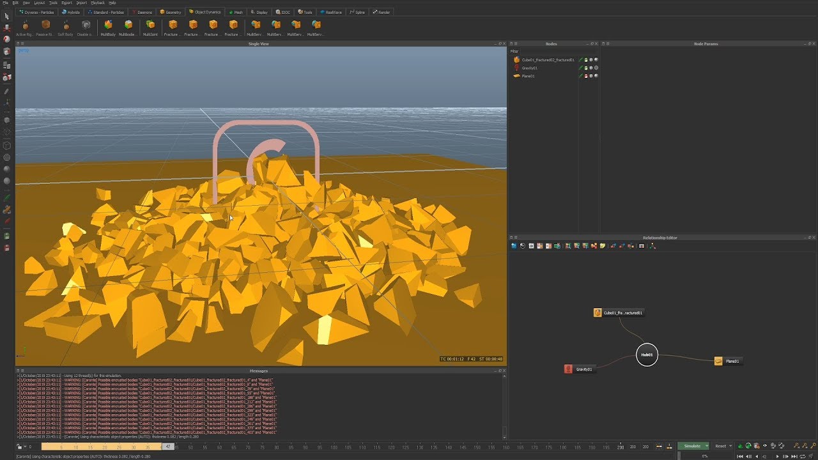Viewport: 818px width, 460px height.
Task: Toggle the loop playback icon
Action: (x=803, y=456)
